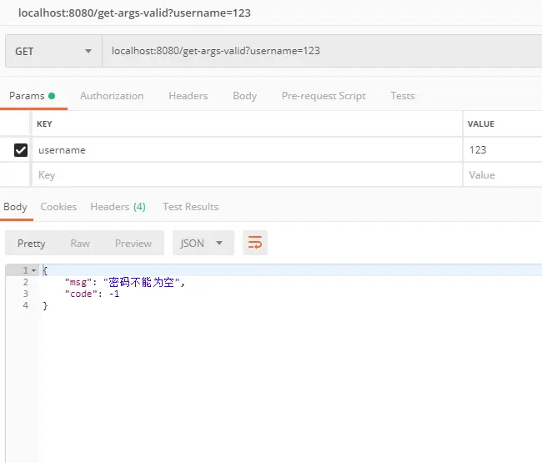Image resolution: width=542 pixels, height=463 pixels.
Task: Click the -1 code value
Action: [x=114, y=294]
